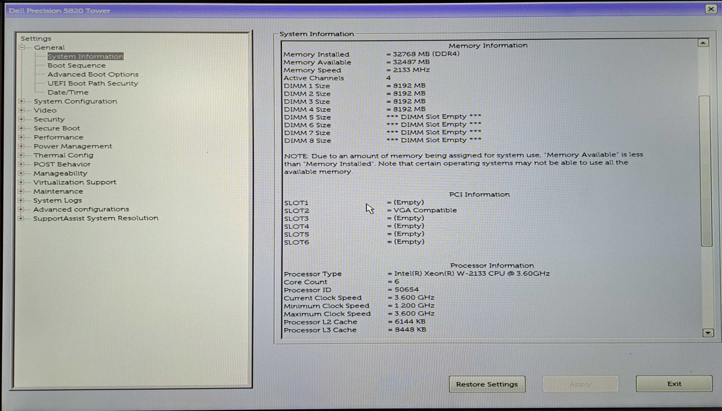Click the Processor Information heading
This screenshot has width=722, height=411.
click(492, 265)
